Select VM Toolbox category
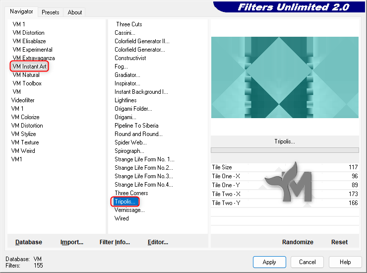 [27, 83]
